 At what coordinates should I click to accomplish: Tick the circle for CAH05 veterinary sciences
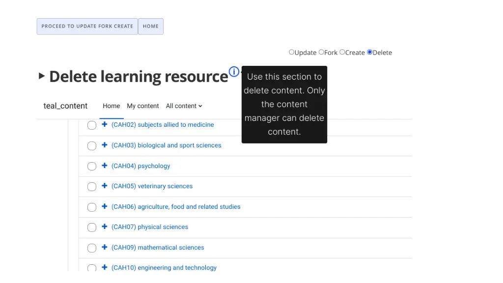pyautogui.click(x=92, y=186)
